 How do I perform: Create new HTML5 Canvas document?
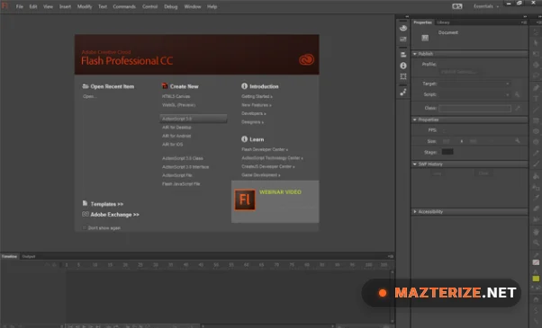pos(176,96)
